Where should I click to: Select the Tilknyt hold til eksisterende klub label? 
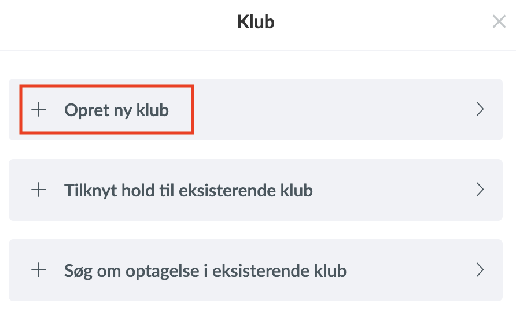(188, 190)
